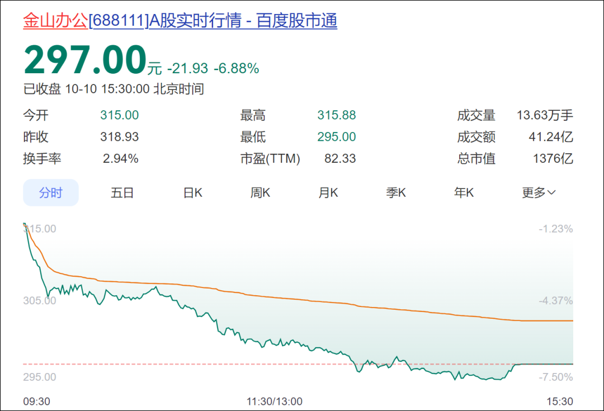The height and width of the screenshot is (411, 604).
Task: Click the 15:30 time axis label
Action: pos(560,401)
